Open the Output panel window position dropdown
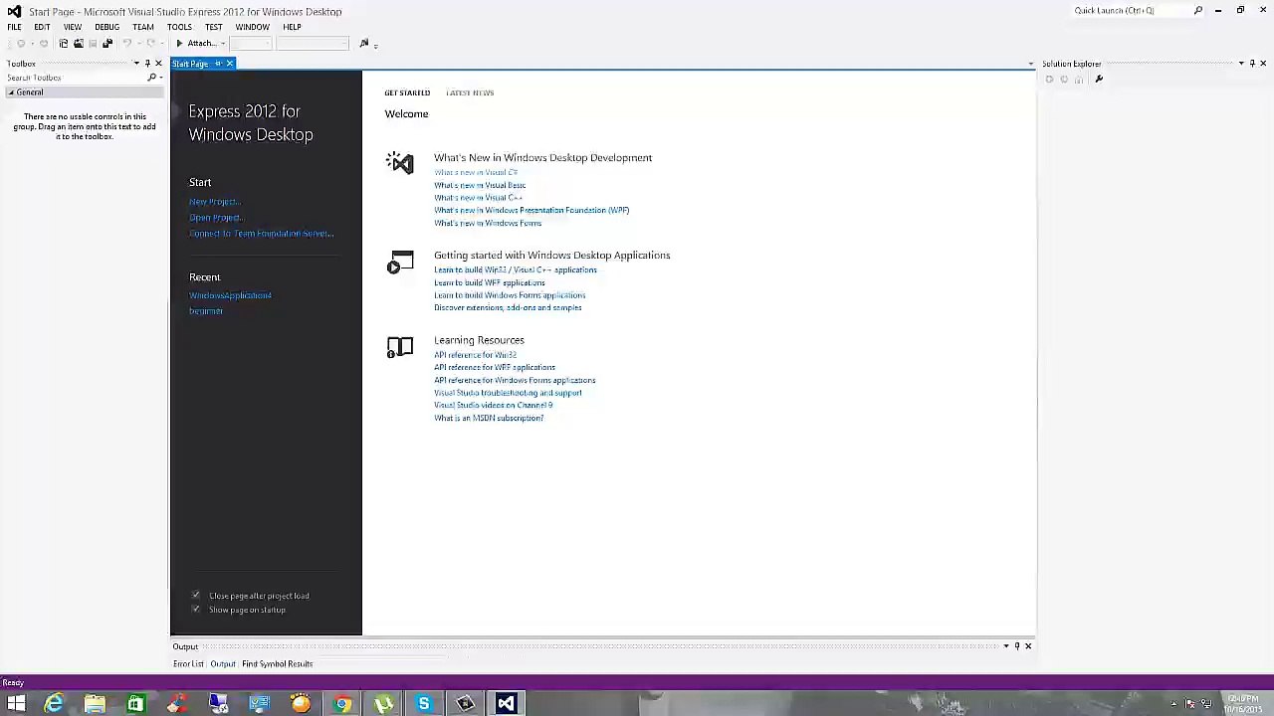 (x=1006, y=646)
